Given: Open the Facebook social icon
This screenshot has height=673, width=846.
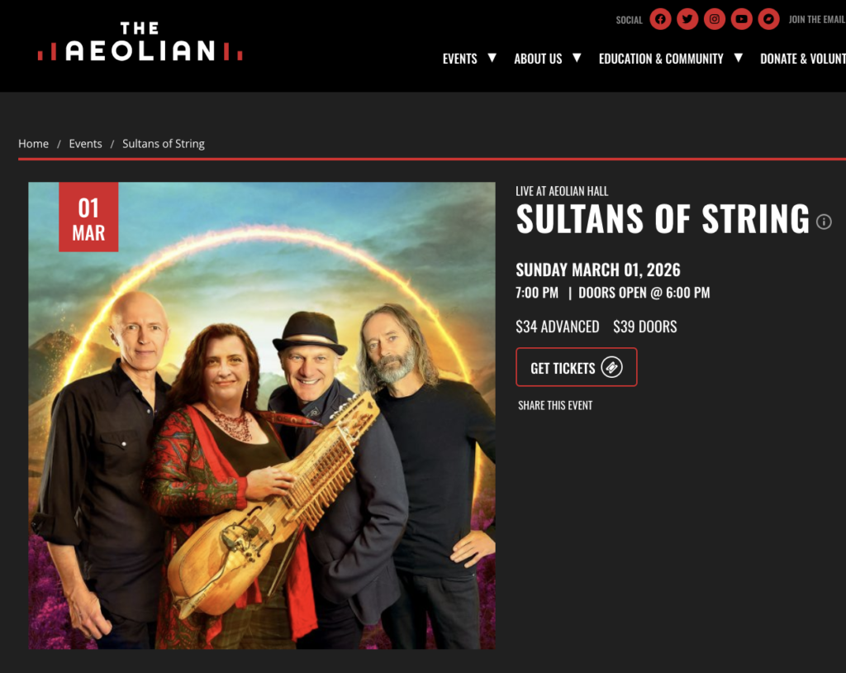Looking at the screenshot, I should [660, 19].
